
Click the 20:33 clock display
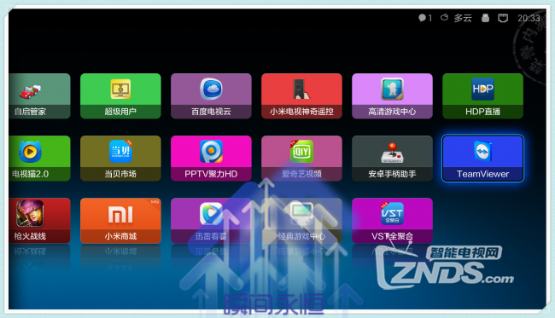click(529, 18)
